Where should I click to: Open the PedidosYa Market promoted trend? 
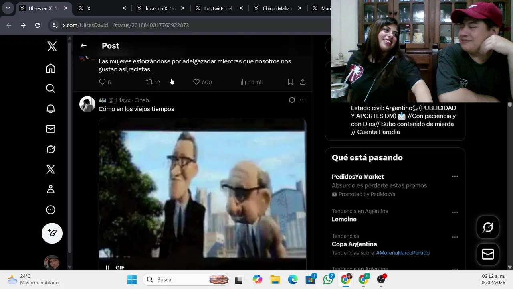click(x=395, y=185)
